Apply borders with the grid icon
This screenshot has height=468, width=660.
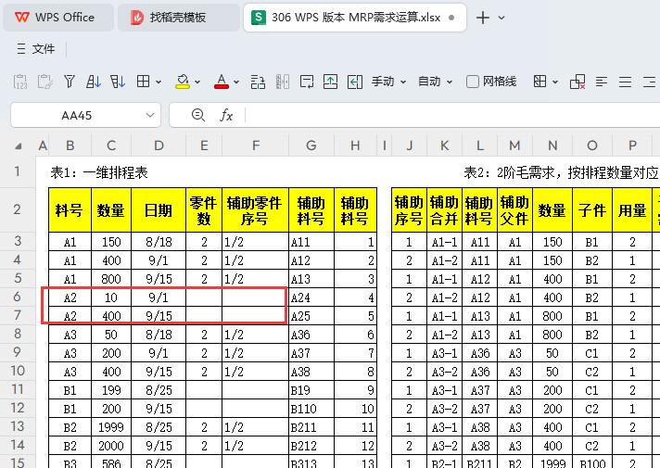[143, 82]
